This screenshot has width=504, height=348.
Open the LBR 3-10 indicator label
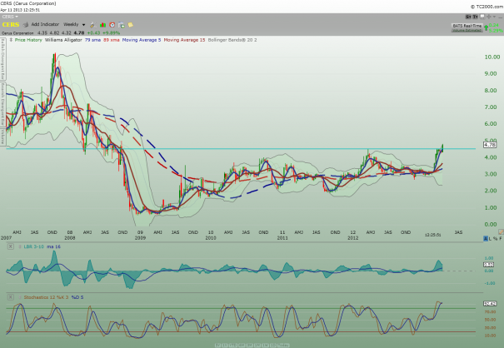point(34,246)
